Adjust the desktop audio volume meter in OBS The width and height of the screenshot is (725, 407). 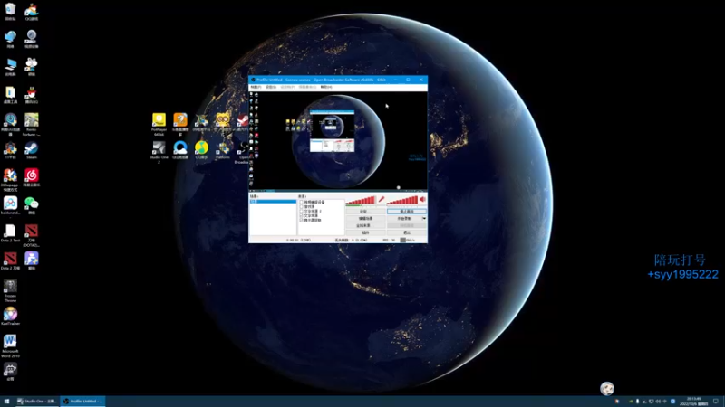(x=401, y=200)
